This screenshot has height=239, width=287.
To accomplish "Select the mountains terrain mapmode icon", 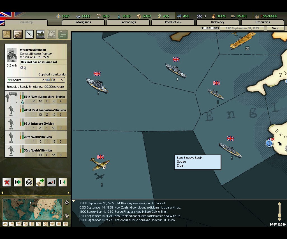I will pyautogui.click(x=5, y=224).
